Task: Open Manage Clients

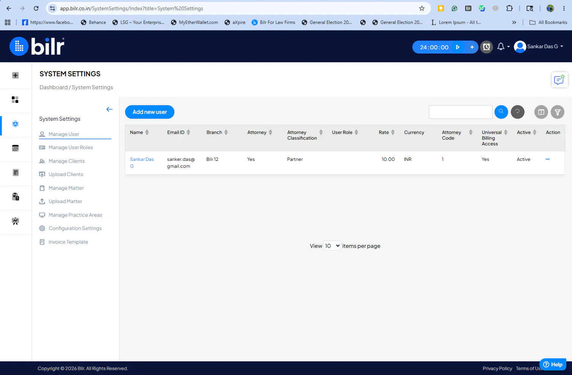Action: 67,161
